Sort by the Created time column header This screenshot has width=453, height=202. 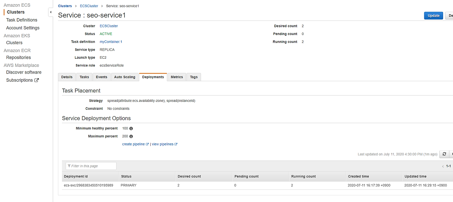click(359, 177)
